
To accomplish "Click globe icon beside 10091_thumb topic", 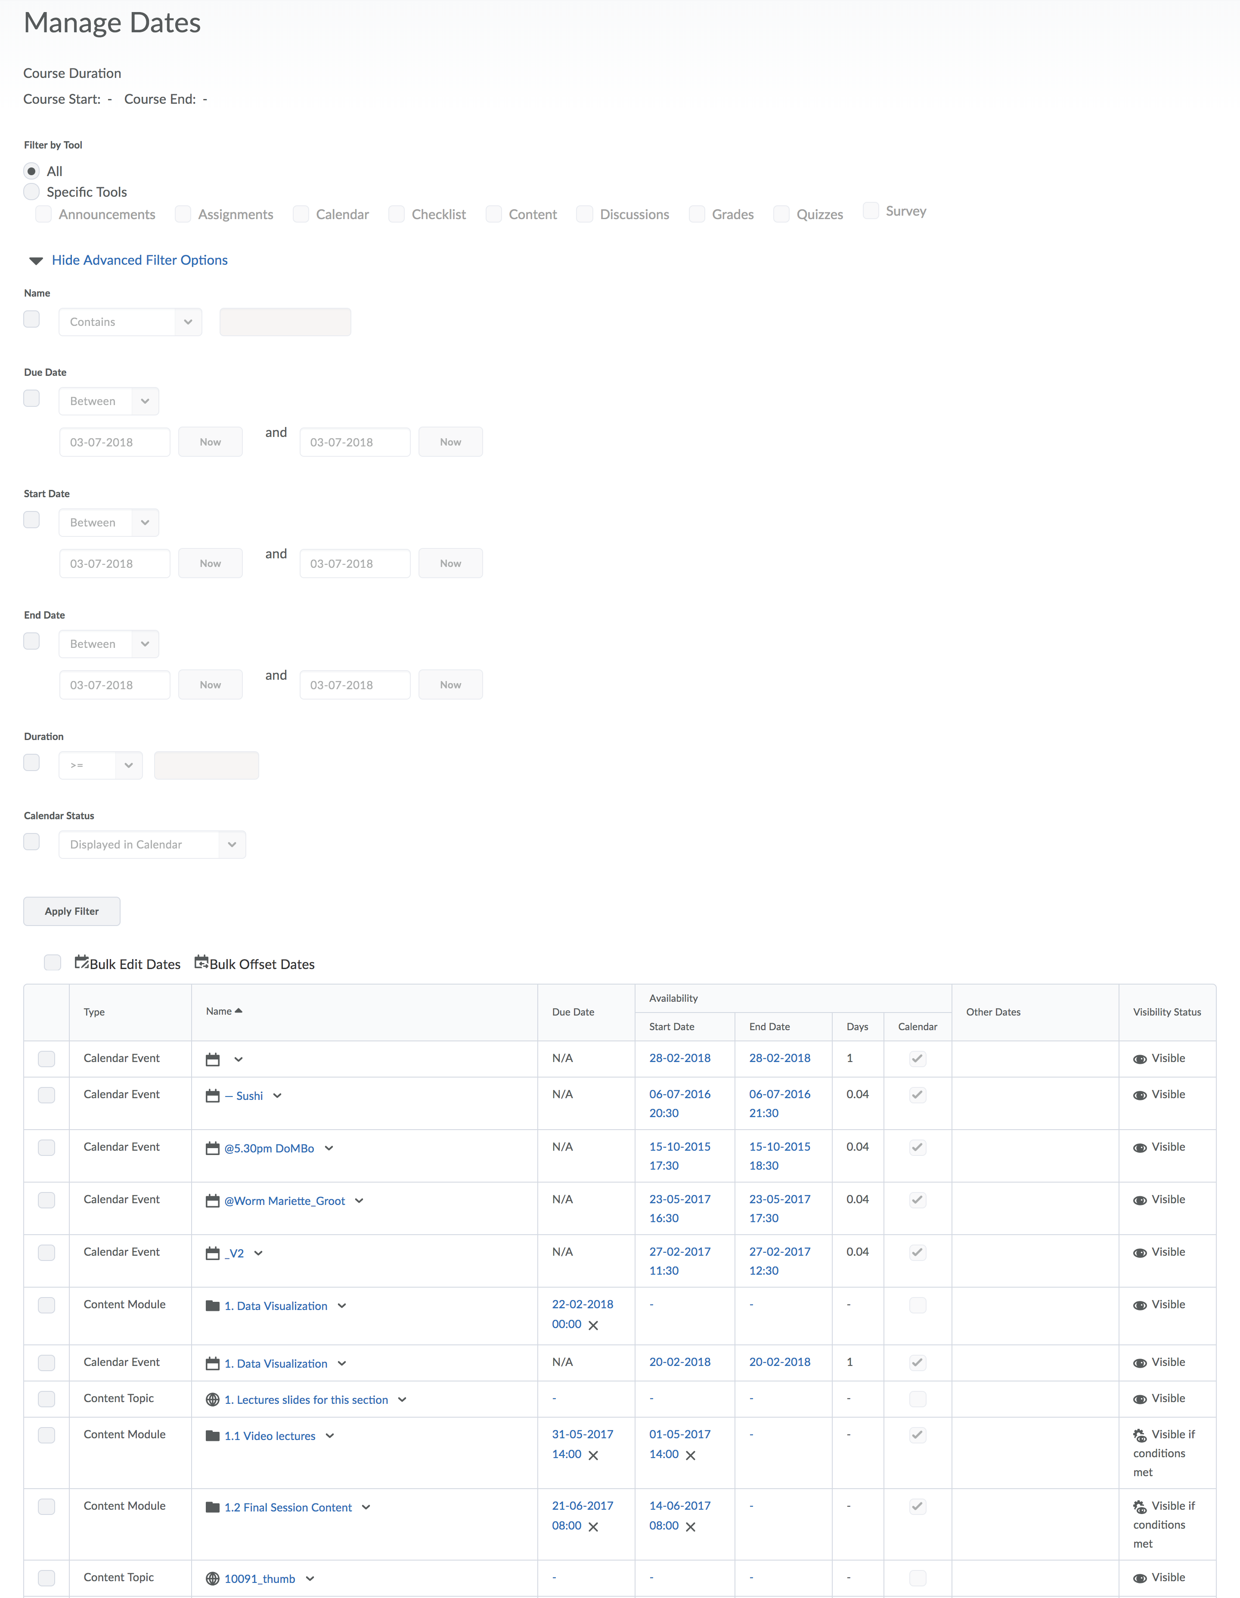I will [x=212, y=1578].
